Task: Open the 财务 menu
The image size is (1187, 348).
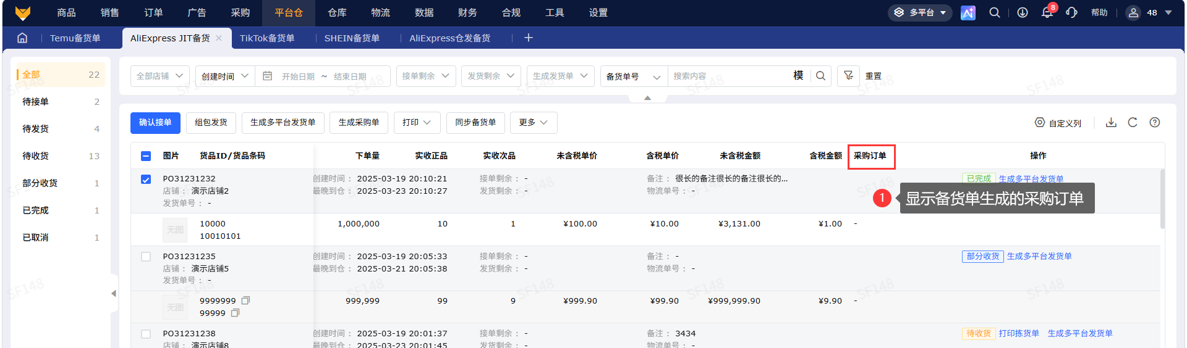Action: (467, 12)
